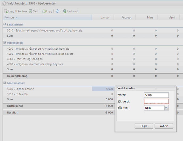Click the Januar column header

105,18
